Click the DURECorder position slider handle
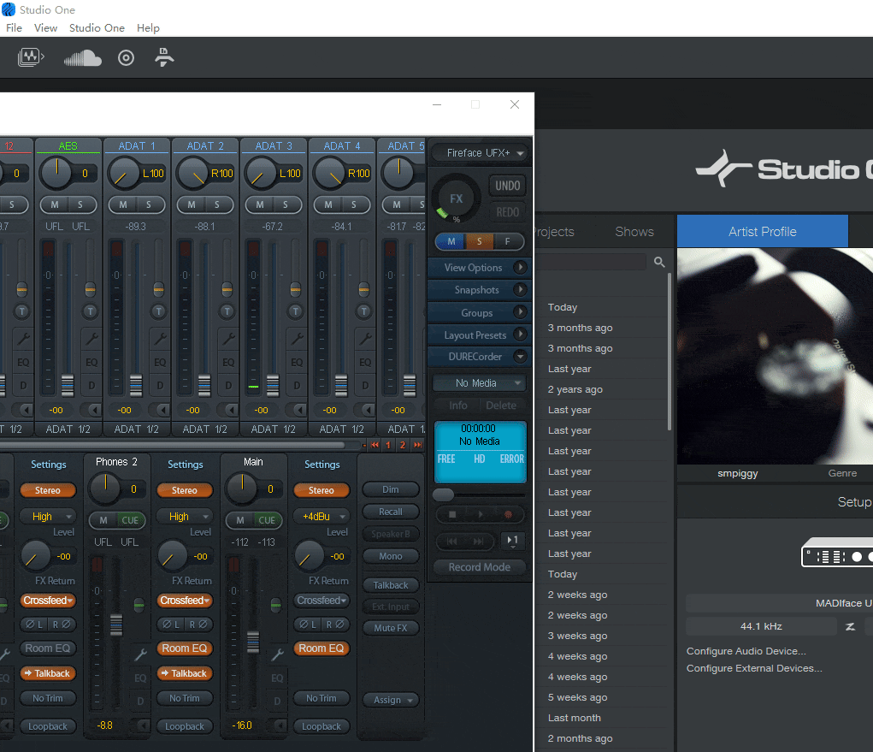873x752 pixels. [x=443, y=494]
